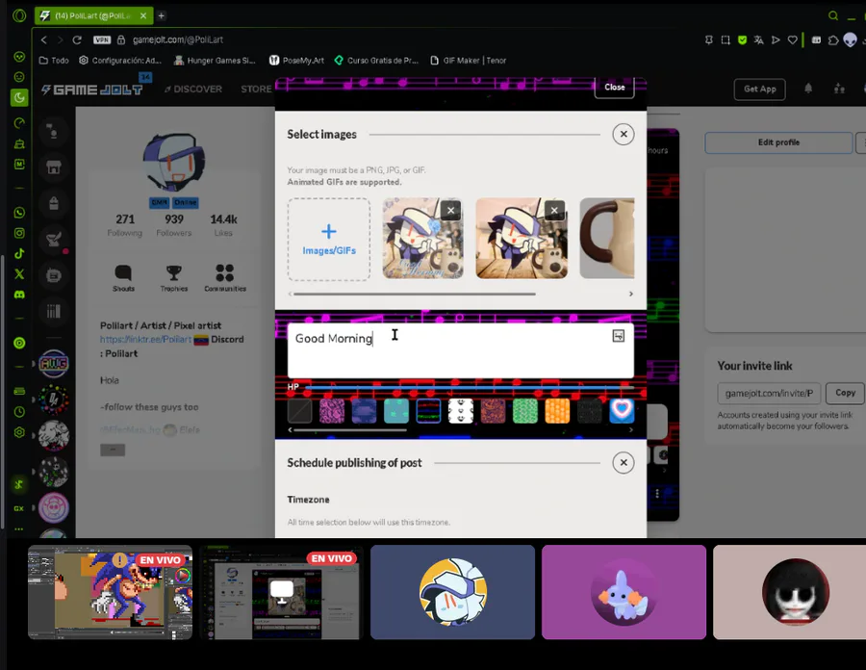Image resolution: width=866 pixels, height=670 pixels.
Task: Open the browser extensions cube icon
Action: [x=833, y=39]
